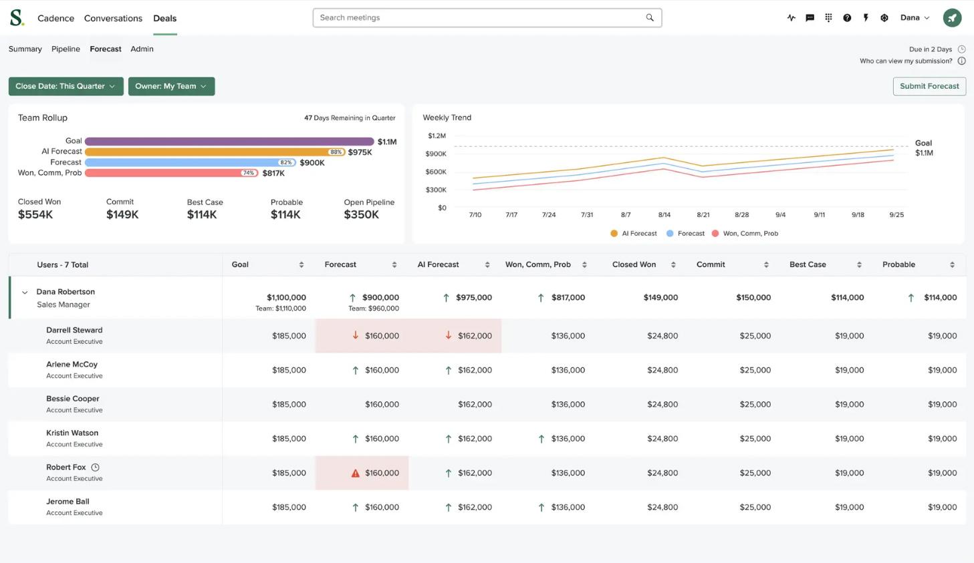Click green up arrow in Dana Robertson Probable cell
The image size is (974, 563).
[910, 298]
